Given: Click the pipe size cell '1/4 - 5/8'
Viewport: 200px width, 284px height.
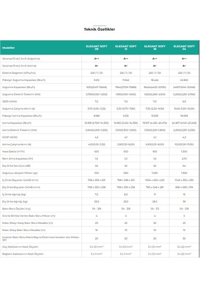Looking at the screenshot, I should point(184,209).
